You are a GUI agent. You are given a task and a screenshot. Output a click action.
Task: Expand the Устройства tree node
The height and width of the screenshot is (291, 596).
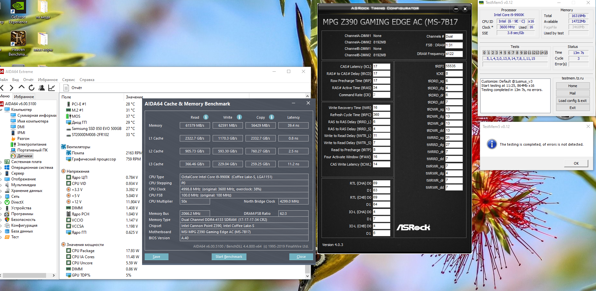pyautogui.click(x=1, y=208)
